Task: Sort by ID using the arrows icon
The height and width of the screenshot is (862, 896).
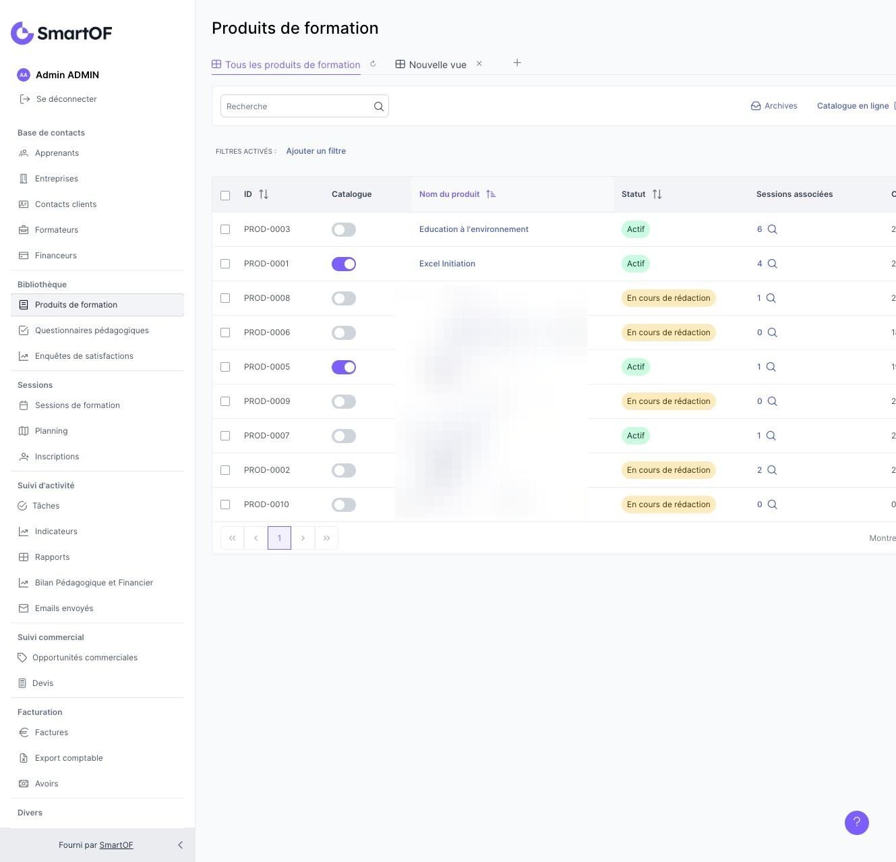Action: click(264, 194)
